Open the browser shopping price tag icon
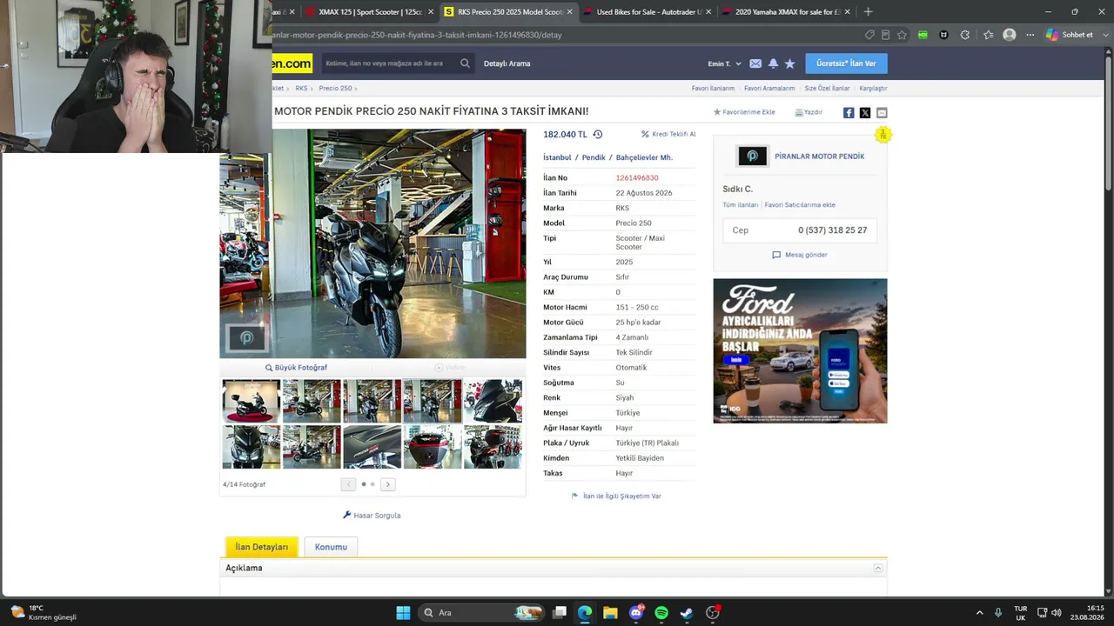Image resolution: width=1114 pixels, height=626 pixels. (869, 35)
